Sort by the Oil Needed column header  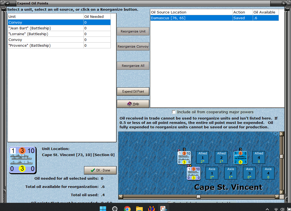[97, 16]
